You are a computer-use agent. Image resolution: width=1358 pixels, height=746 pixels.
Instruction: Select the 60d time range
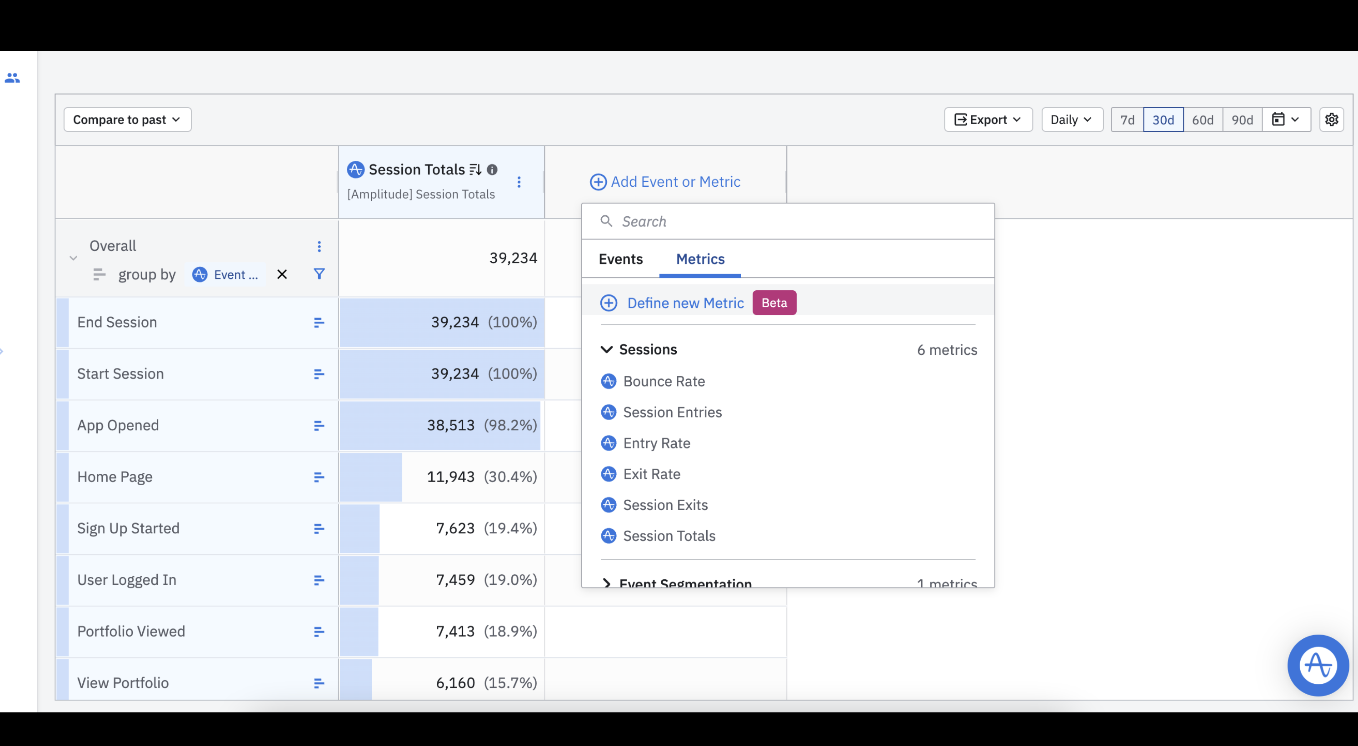pyautogui.click(x=1203, y=119)
